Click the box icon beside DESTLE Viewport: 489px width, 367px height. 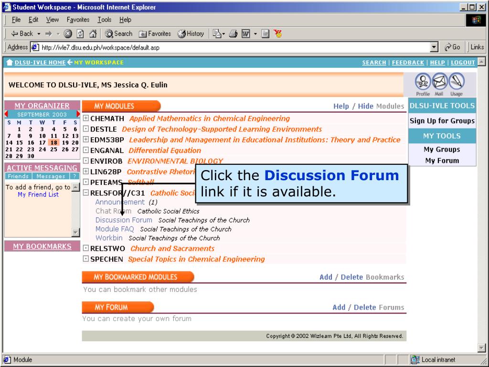click(x=86, y=129)
